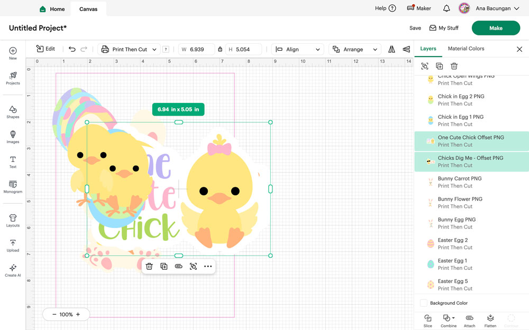Open the Upload tool
This screenshot has width=529, height=330.
[13, 246]
